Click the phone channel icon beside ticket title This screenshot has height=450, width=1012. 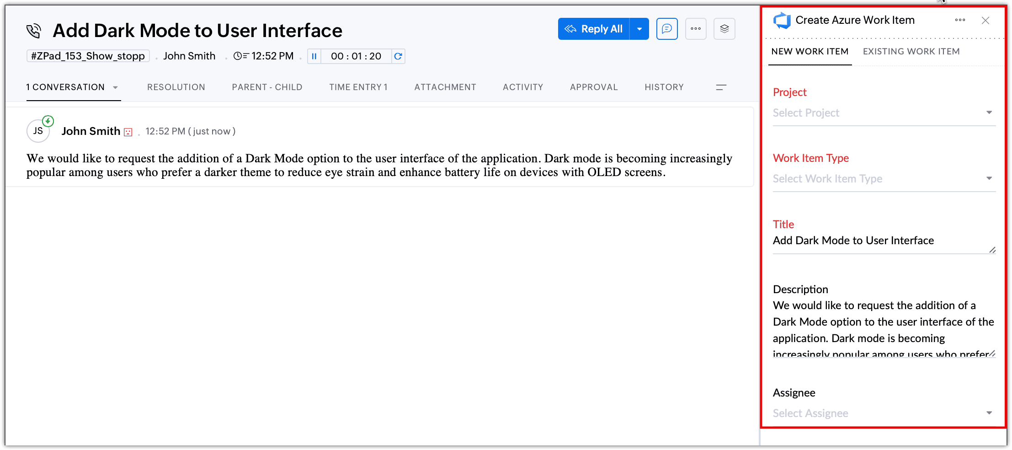tap(34, 31)
